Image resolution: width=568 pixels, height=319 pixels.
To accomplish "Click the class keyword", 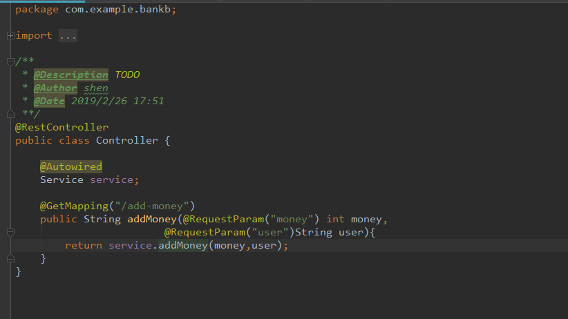I will click(74, 140).
